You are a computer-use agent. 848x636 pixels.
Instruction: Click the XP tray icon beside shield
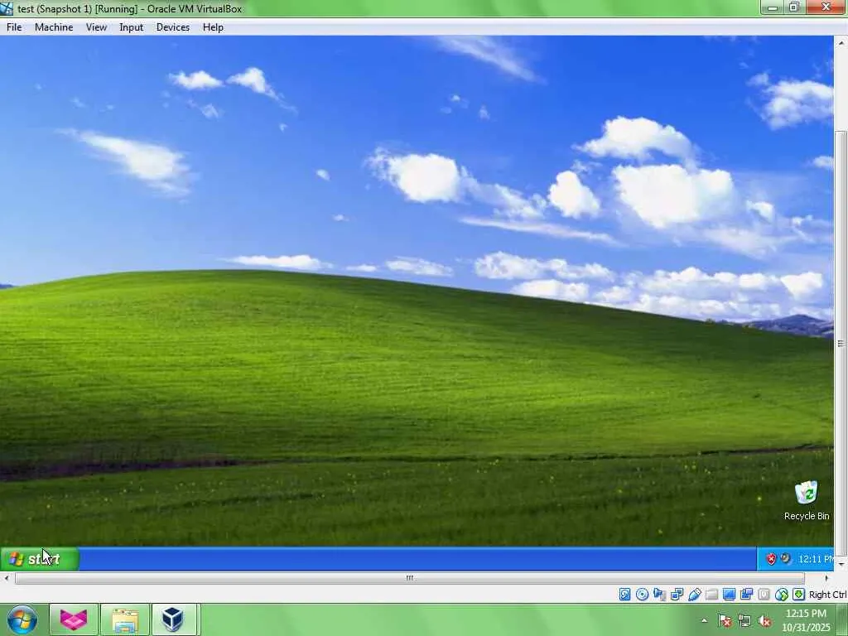point(786,559)
